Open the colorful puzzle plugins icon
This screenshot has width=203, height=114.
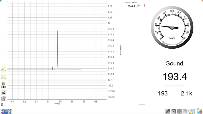[199, 111]
